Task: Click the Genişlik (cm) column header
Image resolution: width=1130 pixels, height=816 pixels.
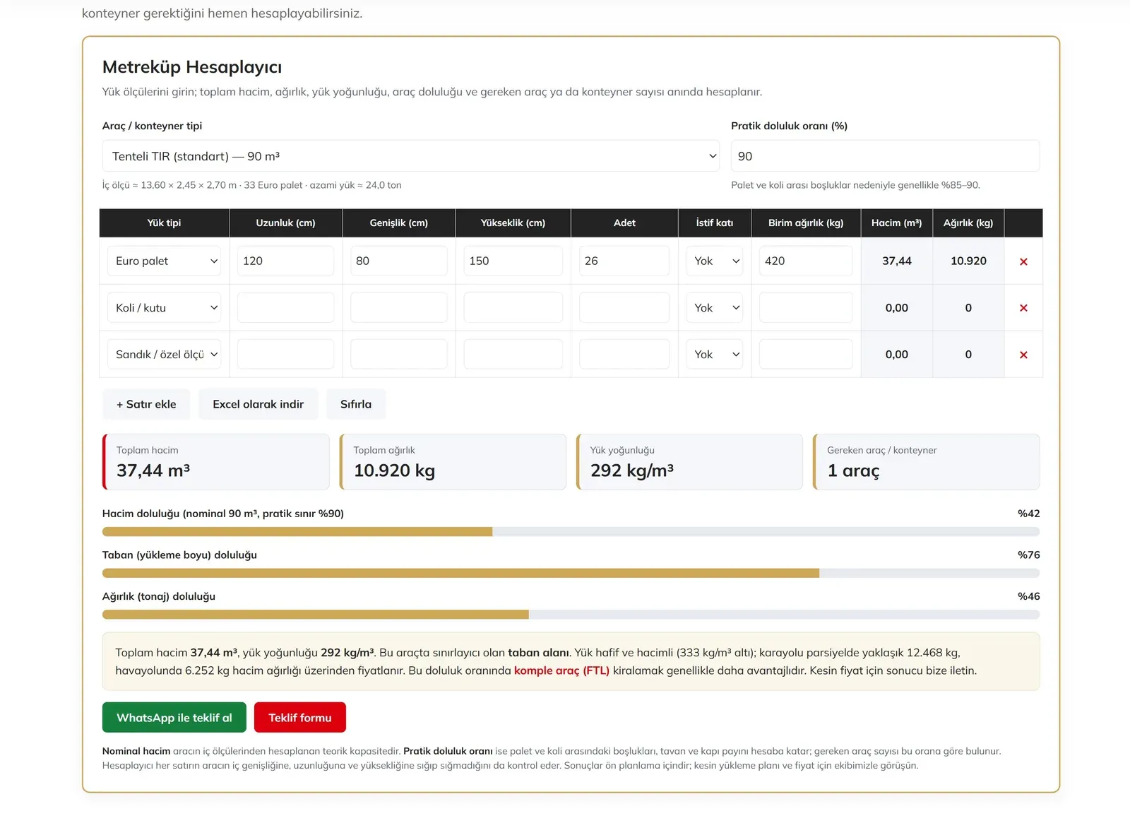Action: [x=398, y=223]
